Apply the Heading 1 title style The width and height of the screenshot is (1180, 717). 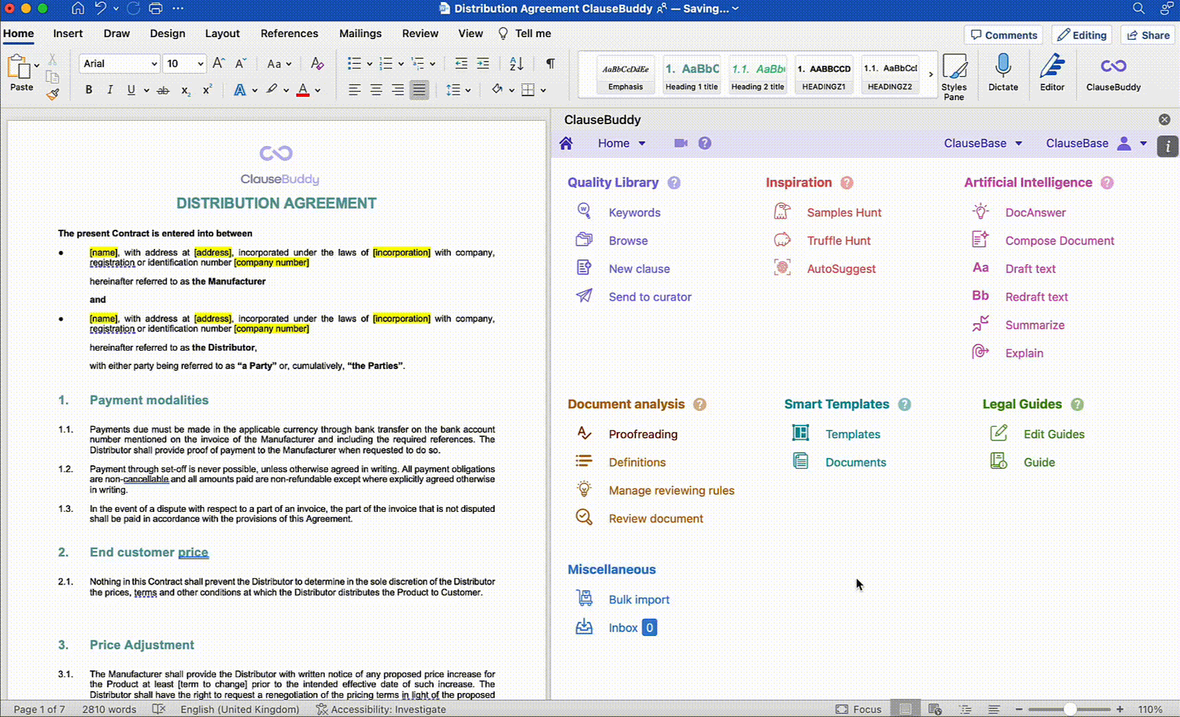pos(692,74)
